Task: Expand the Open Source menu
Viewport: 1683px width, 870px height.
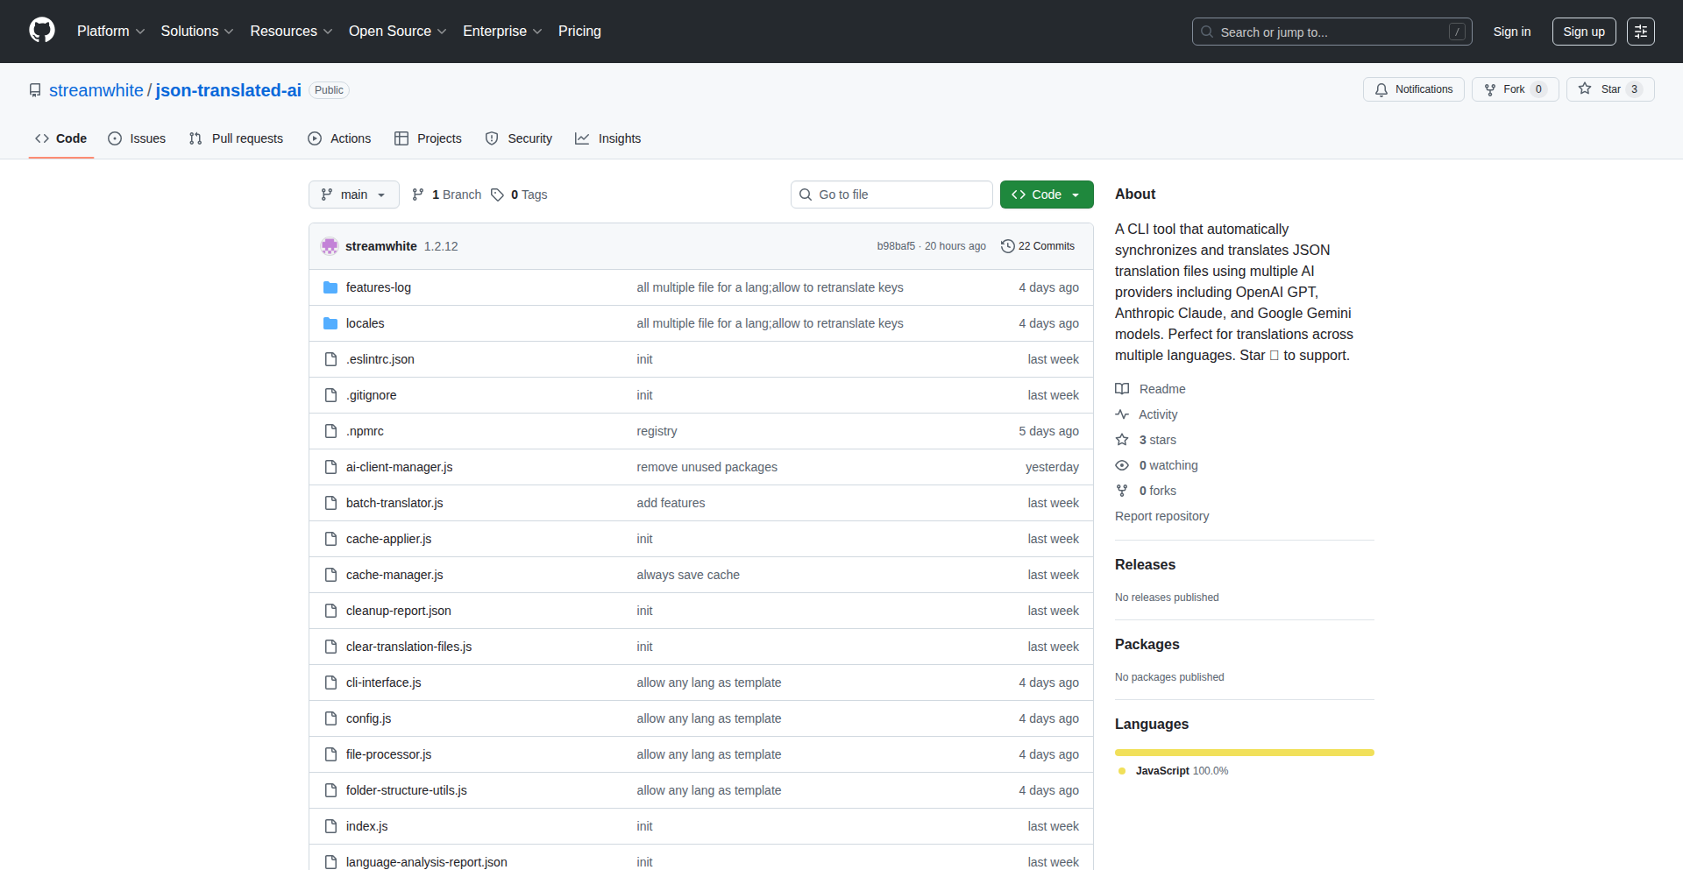Action: point(397,31)
